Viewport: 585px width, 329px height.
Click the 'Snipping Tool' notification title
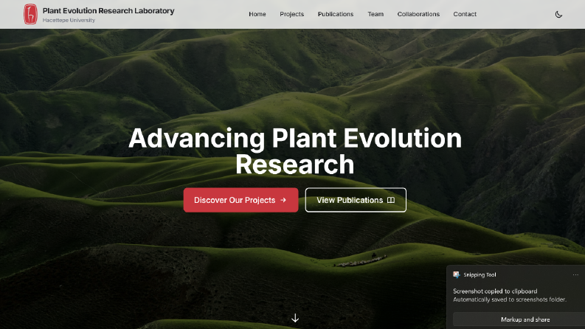[x=480, y=275]
